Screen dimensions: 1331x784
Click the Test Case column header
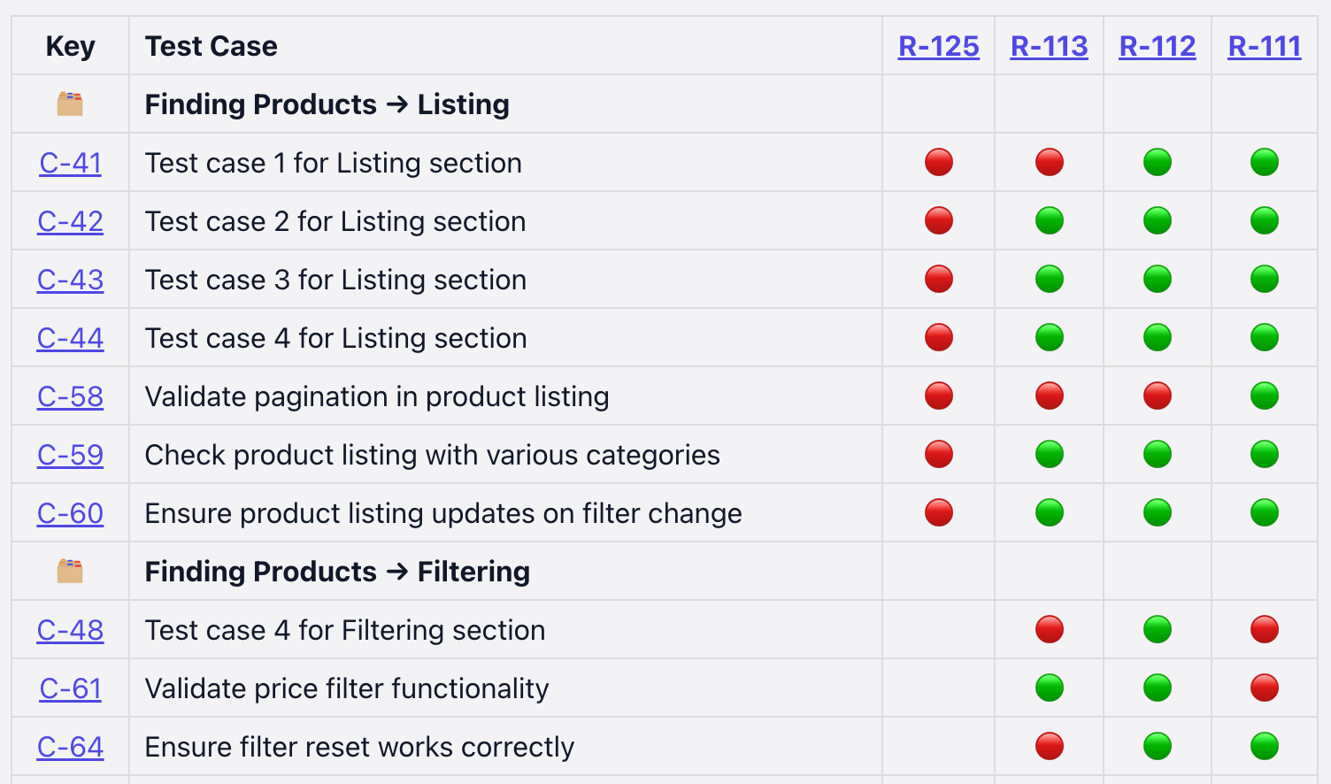pos(212,46)
